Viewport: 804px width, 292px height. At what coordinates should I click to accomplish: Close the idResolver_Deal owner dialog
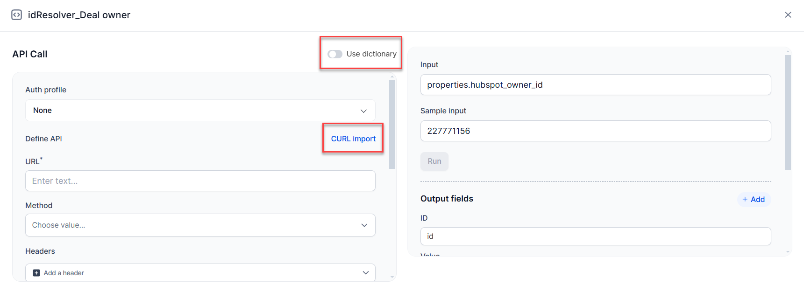tap(788, 15)
